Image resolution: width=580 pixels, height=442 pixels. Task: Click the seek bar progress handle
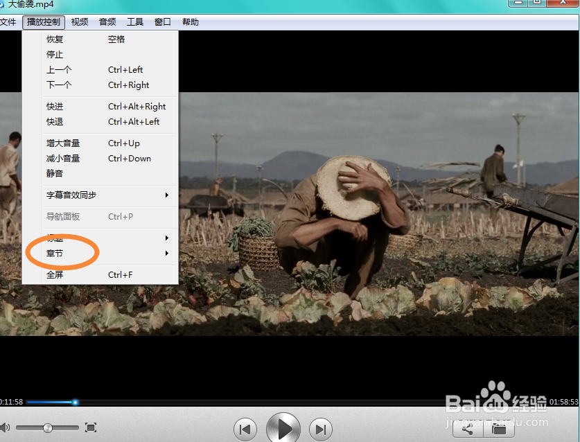pyautogui.click(x=75, y=402)
